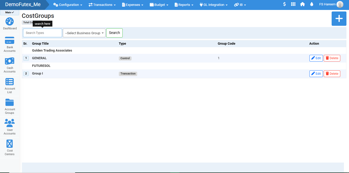Open Cash Accounts from sidebar
The width and height of the screenshot is (349, 173).
pos(10,61)
